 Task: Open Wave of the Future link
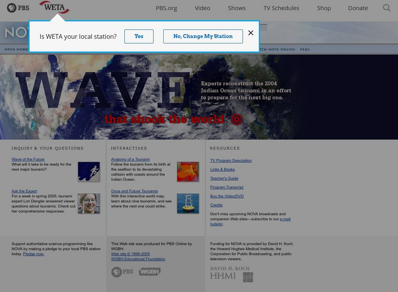click(x=28, y=159)
